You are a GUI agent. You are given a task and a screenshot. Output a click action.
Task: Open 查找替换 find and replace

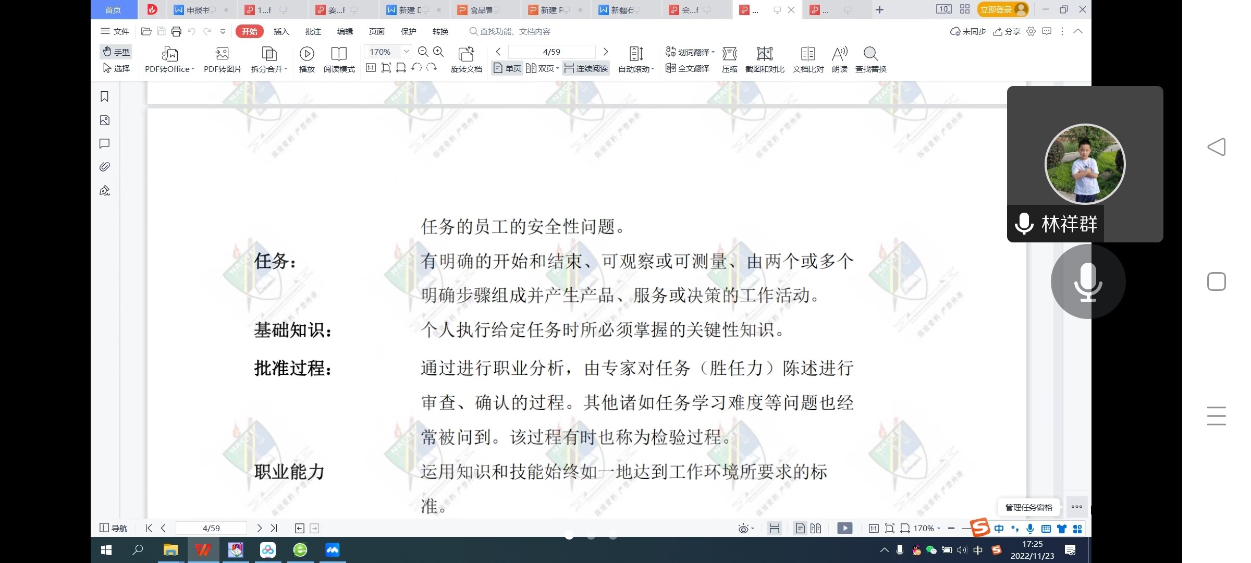[x=870, y=59]
